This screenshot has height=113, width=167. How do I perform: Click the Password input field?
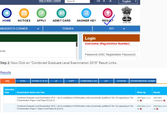[x=111, y=58]
